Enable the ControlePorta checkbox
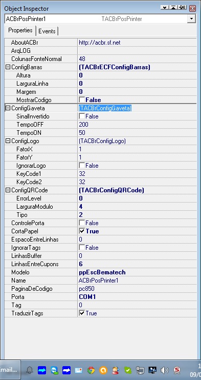 coord(82,223)
